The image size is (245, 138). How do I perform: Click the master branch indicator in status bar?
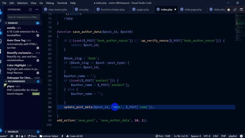4,136
